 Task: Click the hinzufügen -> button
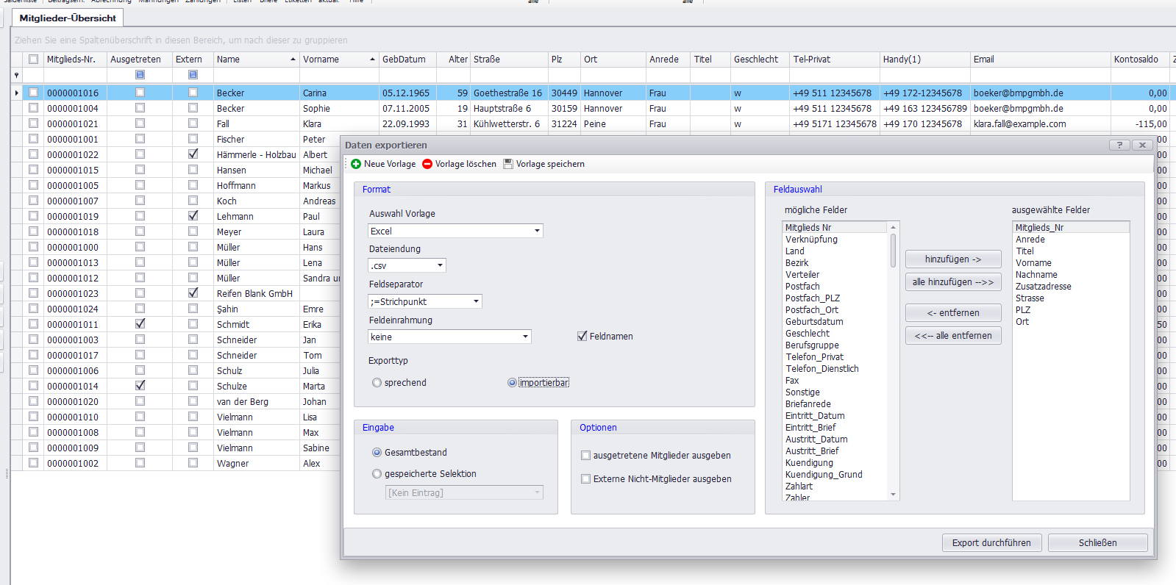point(953,259)
